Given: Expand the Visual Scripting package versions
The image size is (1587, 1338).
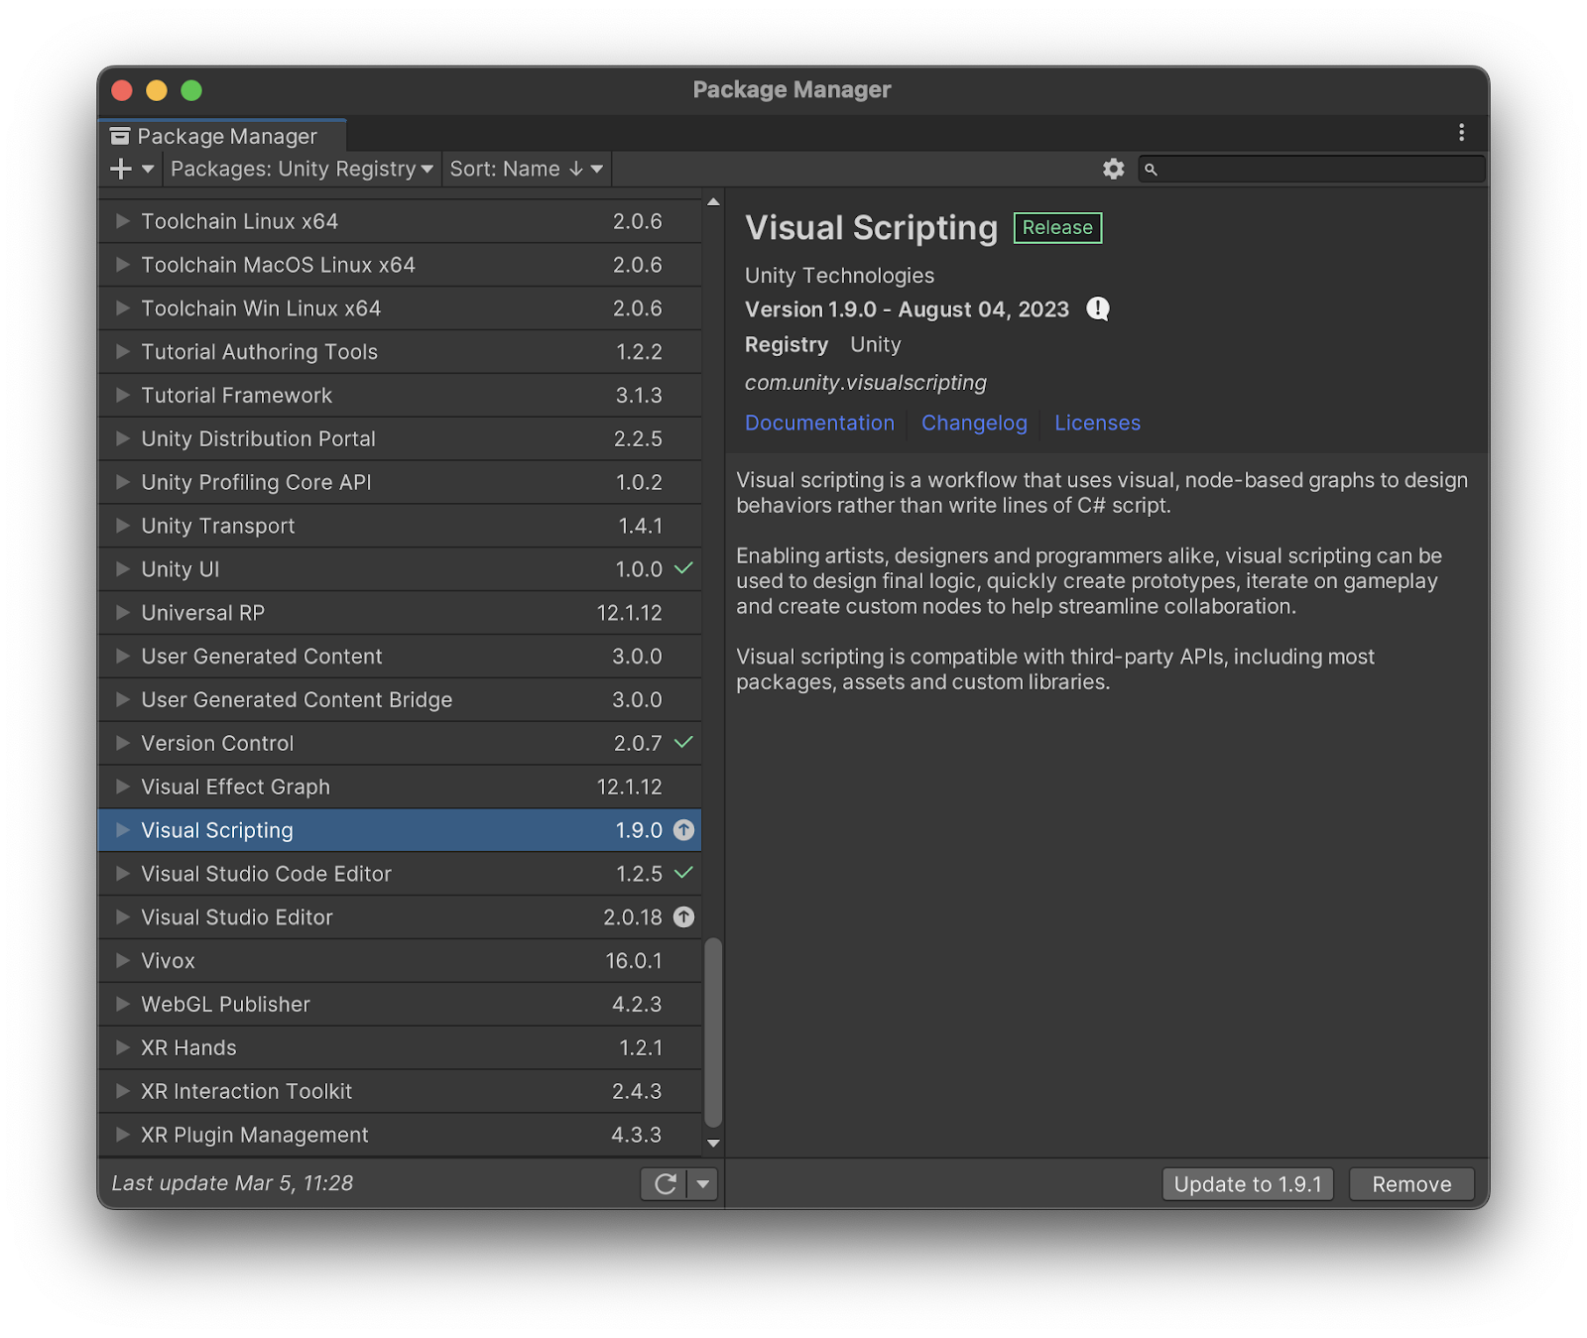Looking at the screenshot, I should point(123,830).
